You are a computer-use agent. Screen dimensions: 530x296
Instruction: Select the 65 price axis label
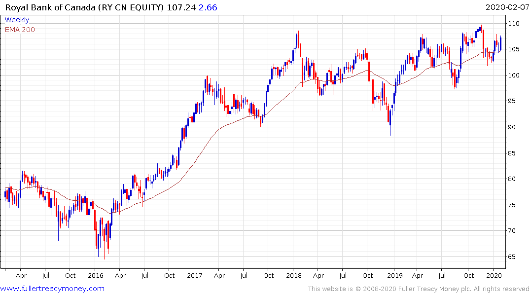[x=512, y=257]
